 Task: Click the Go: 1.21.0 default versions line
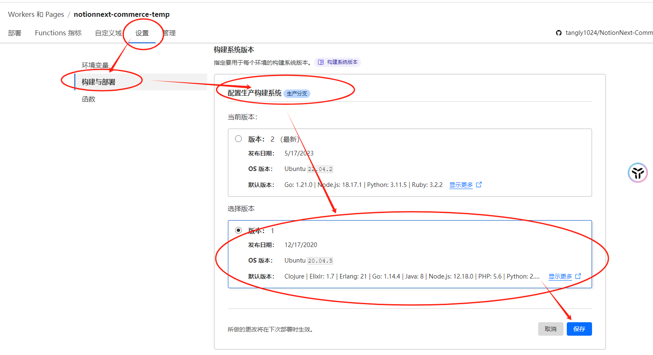(364, 185)
